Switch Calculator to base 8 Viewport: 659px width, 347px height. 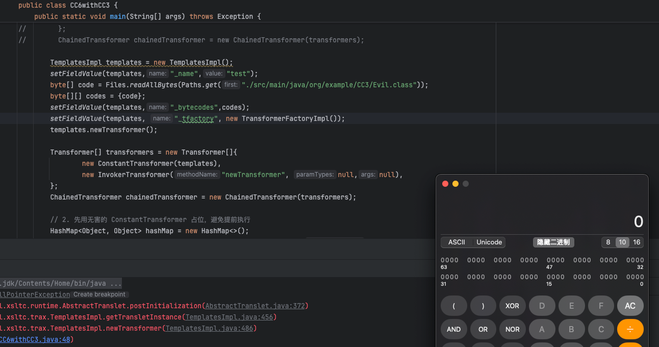click(x=608, y=242)
